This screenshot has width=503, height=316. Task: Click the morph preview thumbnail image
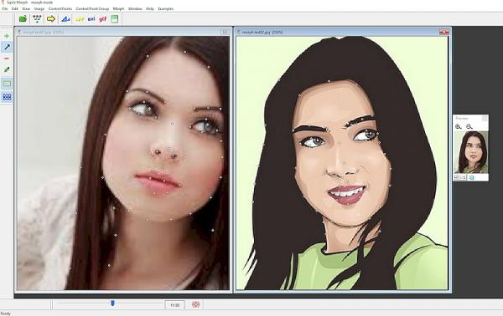coord(470,152)
